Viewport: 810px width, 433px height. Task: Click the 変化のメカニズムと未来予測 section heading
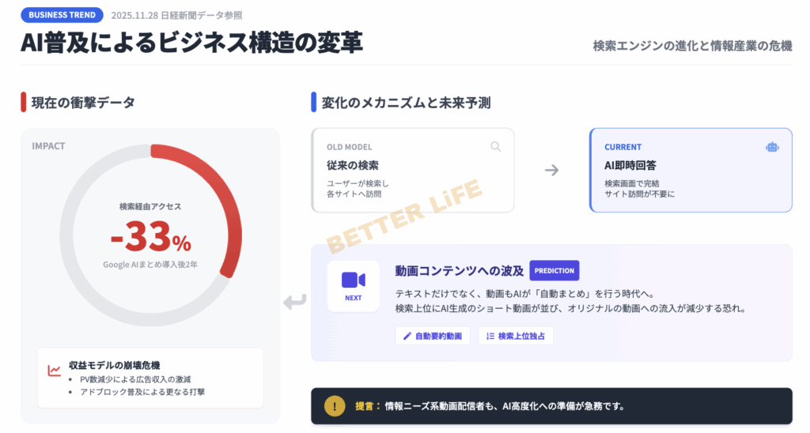tap(406, 102)
